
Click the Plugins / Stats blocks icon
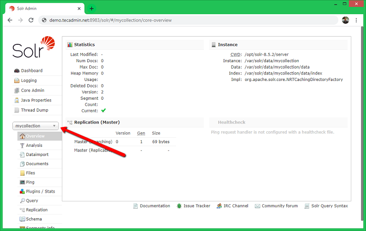point(22,191)
